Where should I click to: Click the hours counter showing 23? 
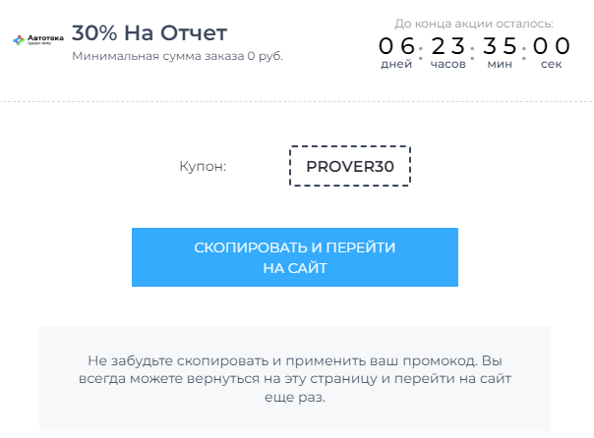coord(447,46)
